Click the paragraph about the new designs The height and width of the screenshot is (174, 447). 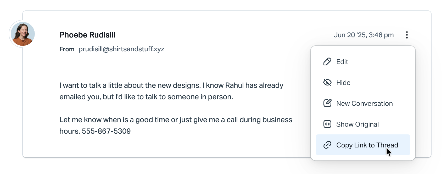[x=171, y=91]
